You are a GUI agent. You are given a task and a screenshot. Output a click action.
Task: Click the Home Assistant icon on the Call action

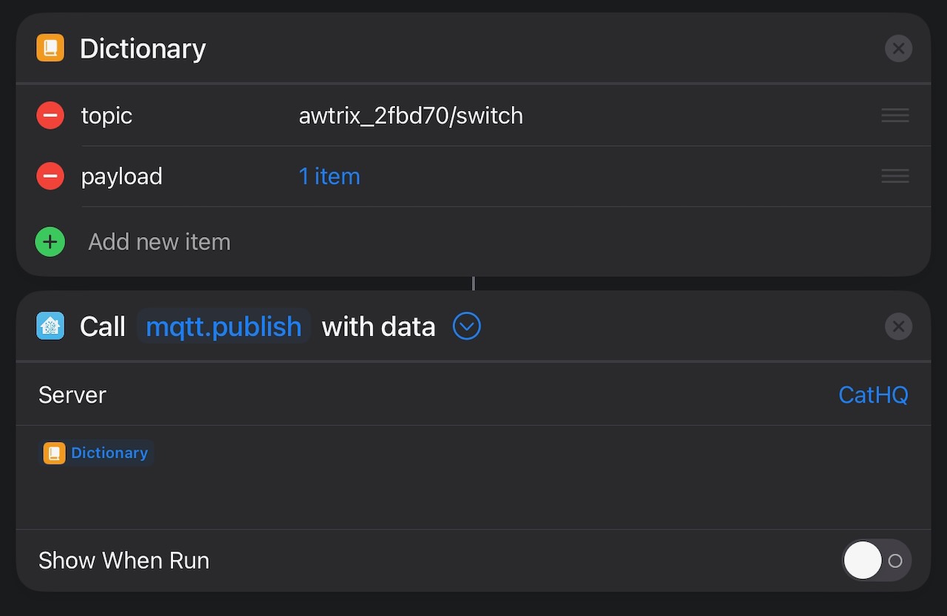click(50, 326)
